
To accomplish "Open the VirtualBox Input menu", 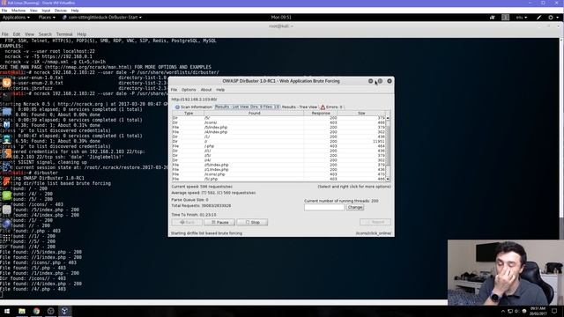I will coord(46,11).
